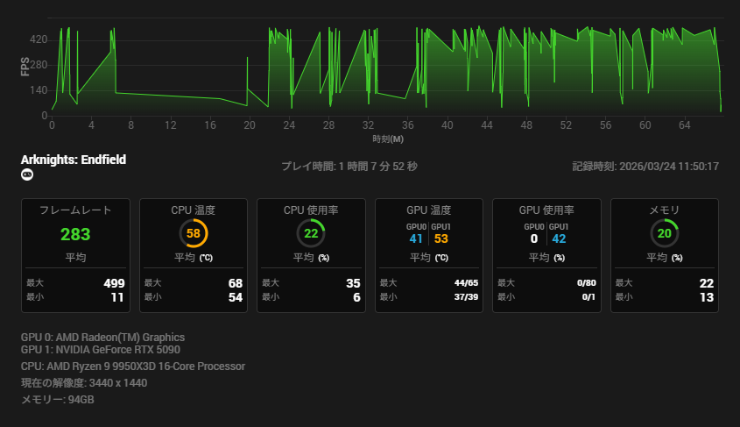Click the 3440 x 1440 resolution line
Screen dimensions: 740x427
pyautogui.click(x=84, y=383)
